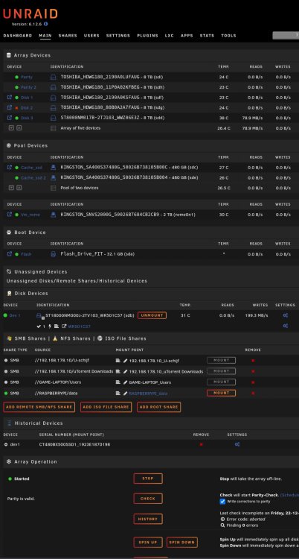
Task: Click green status dot for Cache_ssd 2
Action: click(16, 177)
